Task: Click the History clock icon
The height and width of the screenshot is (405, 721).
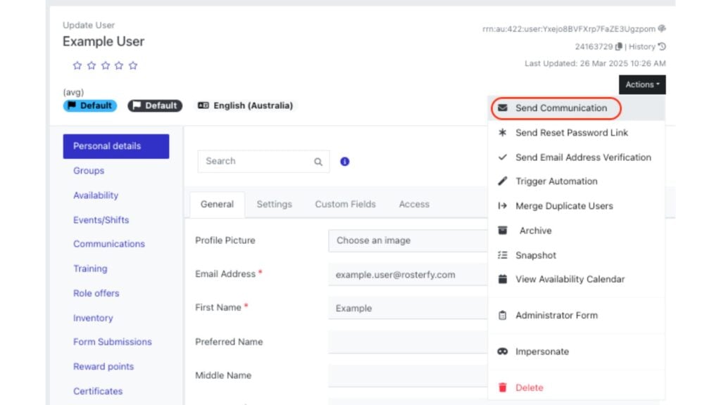Action: [x=662, y=46]
